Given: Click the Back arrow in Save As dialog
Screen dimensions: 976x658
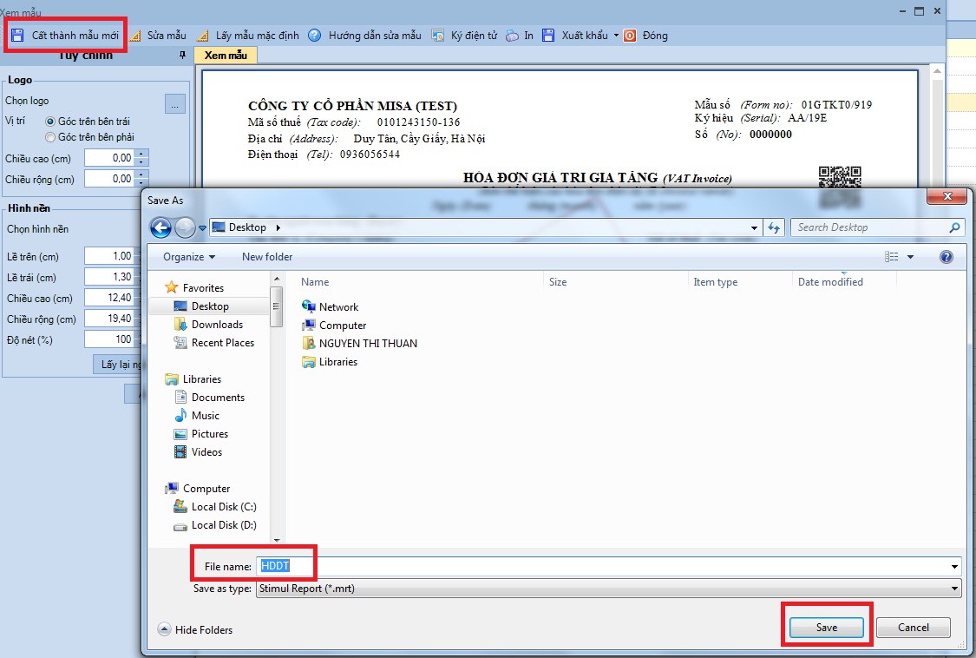Looking at the screenshot, I should (161, 227).
